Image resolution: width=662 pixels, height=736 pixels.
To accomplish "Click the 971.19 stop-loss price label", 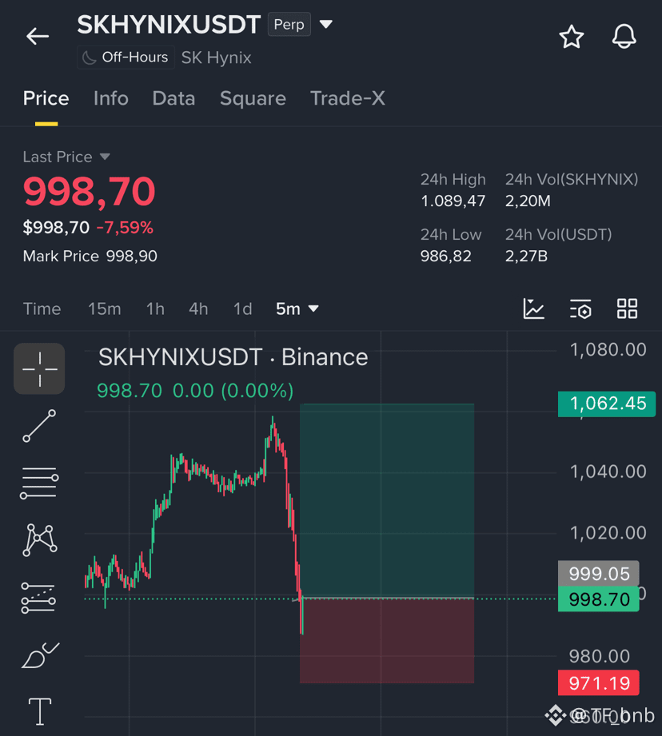I will pos(599,683).
